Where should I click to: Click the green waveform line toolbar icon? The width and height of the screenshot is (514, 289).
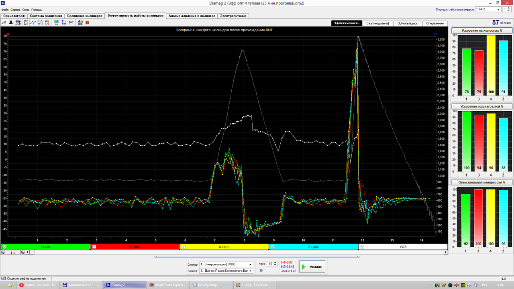(x=33, y=22)
